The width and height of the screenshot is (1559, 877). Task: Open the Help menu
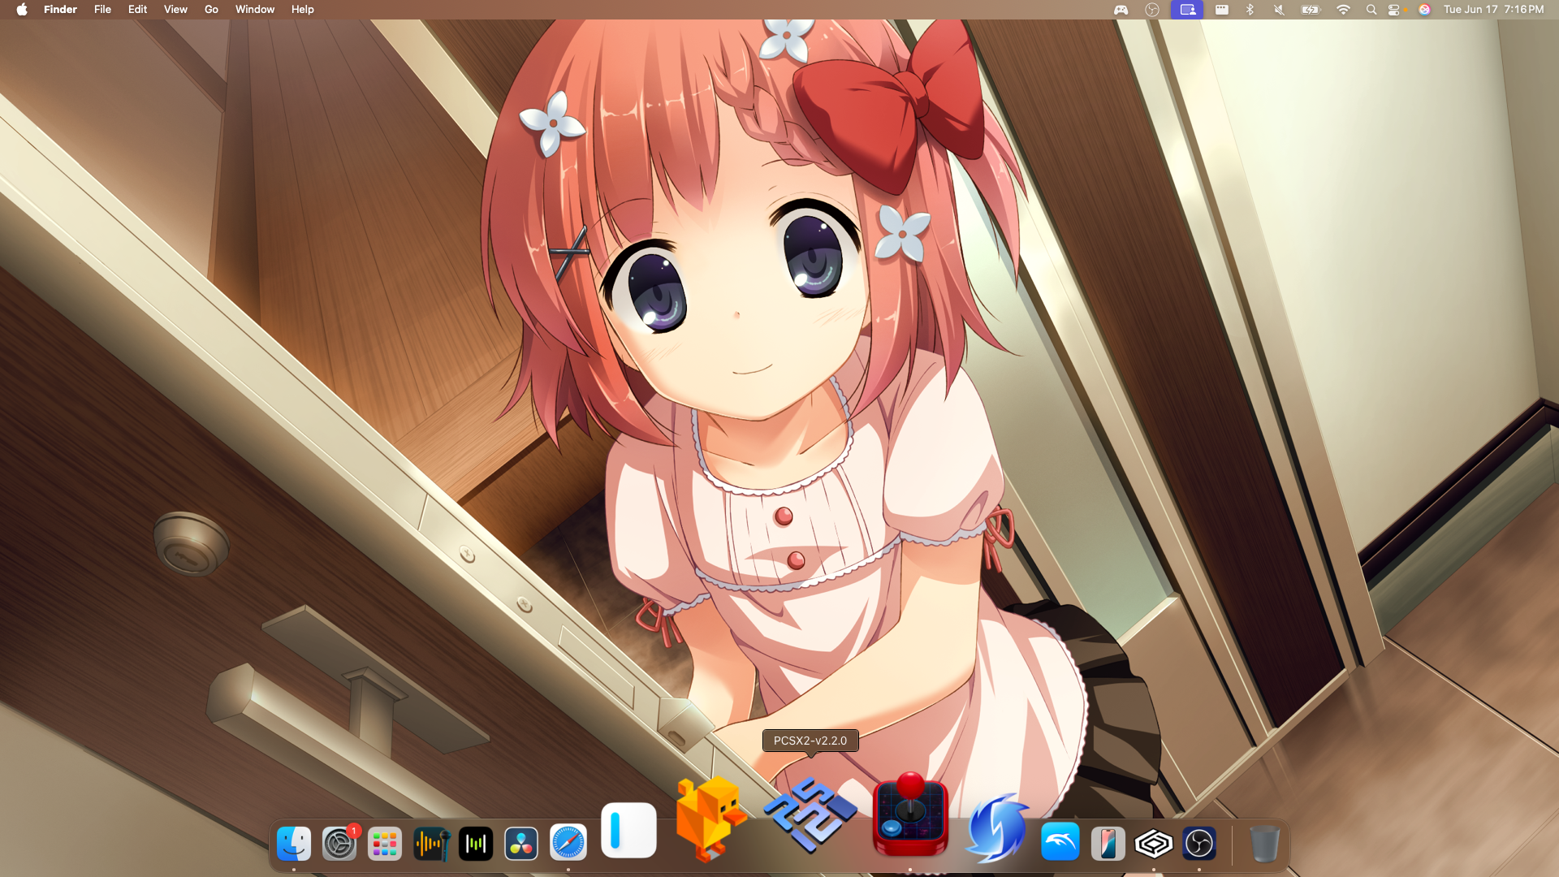coord(303,10)
